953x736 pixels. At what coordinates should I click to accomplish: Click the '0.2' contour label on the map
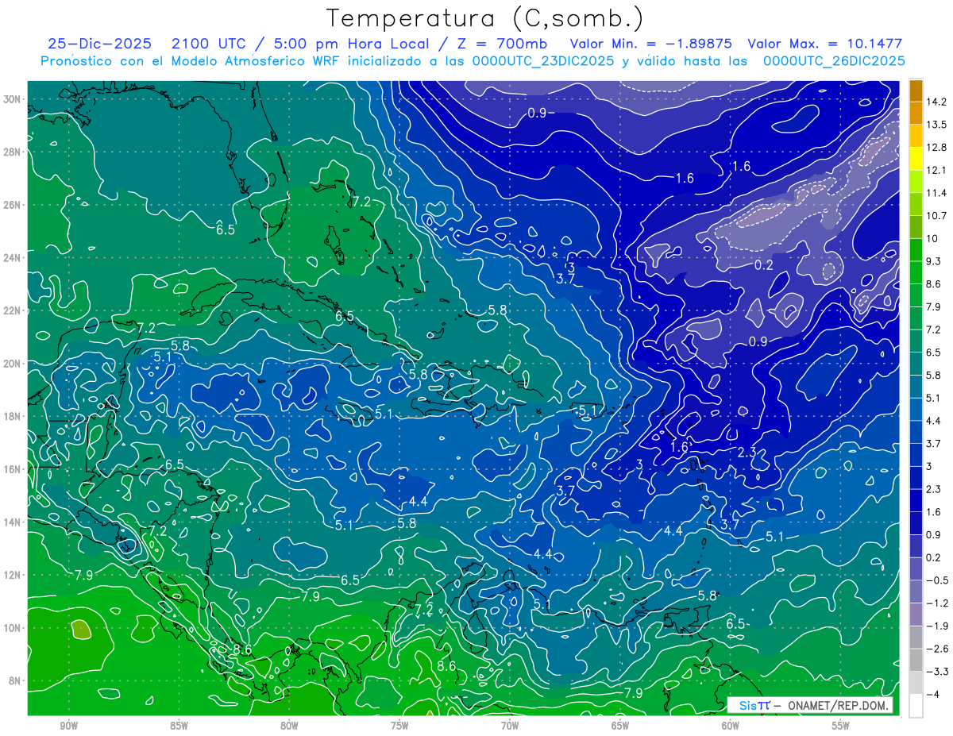(763, 265)
